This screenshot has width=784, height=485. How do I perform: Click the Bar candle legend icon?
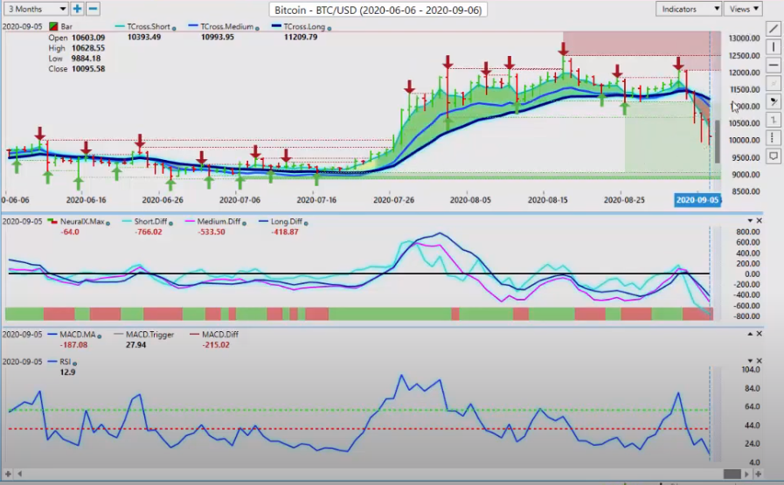pos(53,26)
